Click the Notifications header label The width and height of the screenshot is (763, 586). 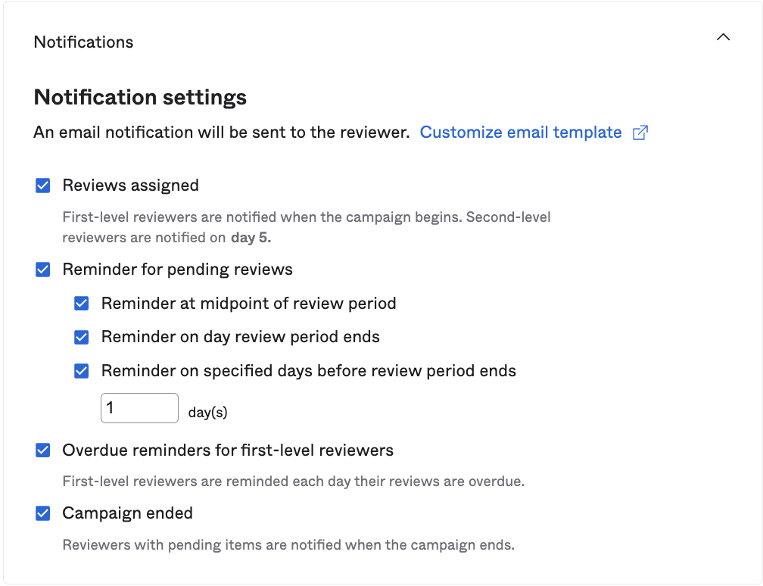(83, 42)
